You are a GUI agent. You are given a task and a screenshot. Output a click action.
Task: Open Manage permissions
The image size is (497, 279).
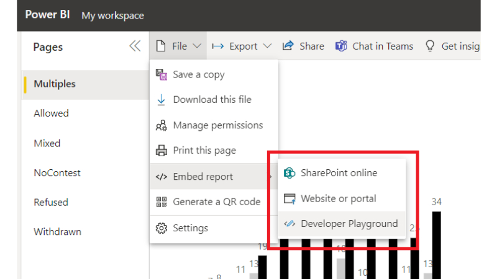[x=214, y=125]
